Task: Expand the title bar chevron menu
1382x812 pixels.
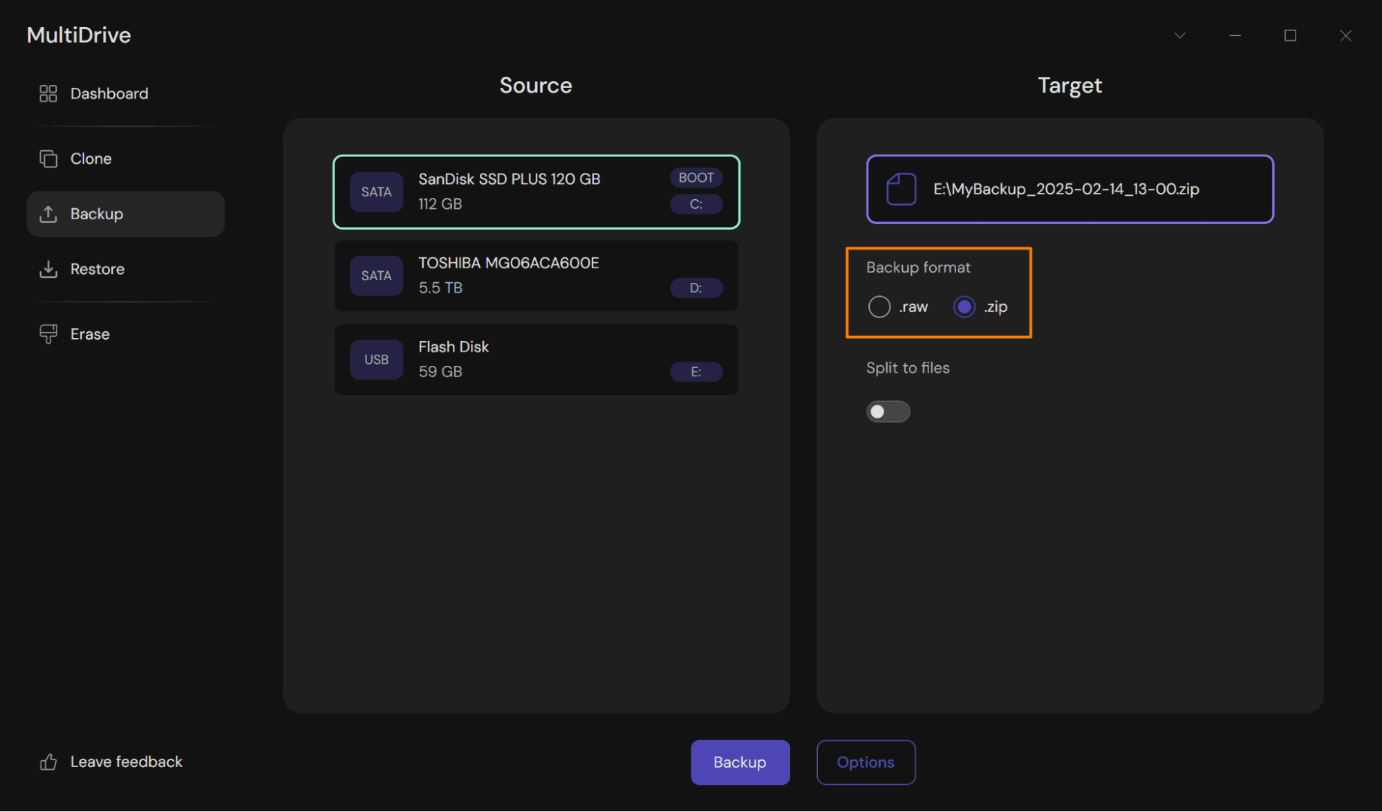Action: 1180,35
